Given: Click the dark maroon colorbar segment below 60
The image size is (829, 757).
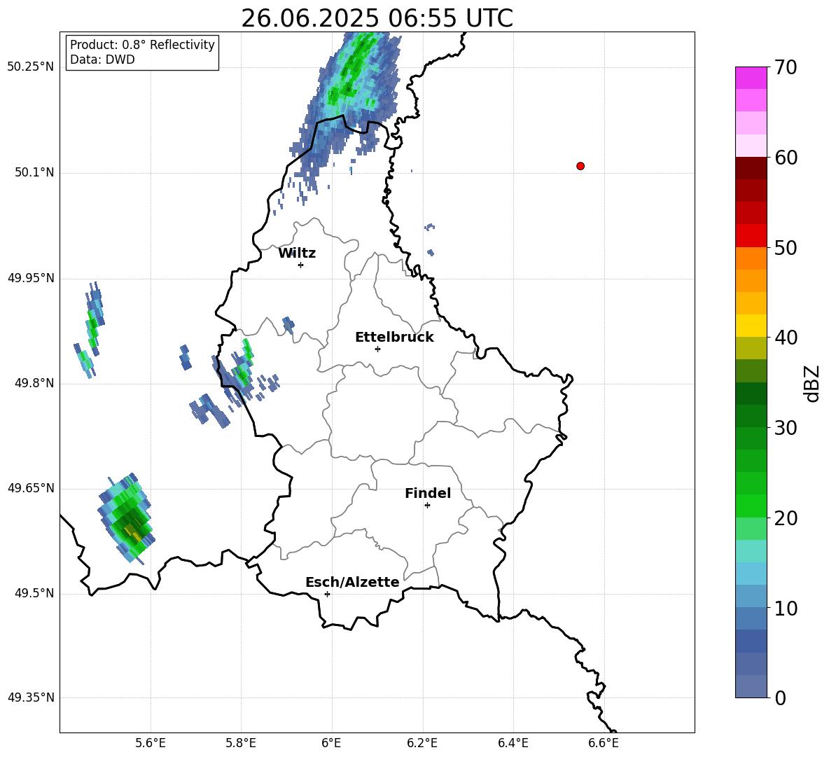Looking at the screenshot, I should coord(751,168).
